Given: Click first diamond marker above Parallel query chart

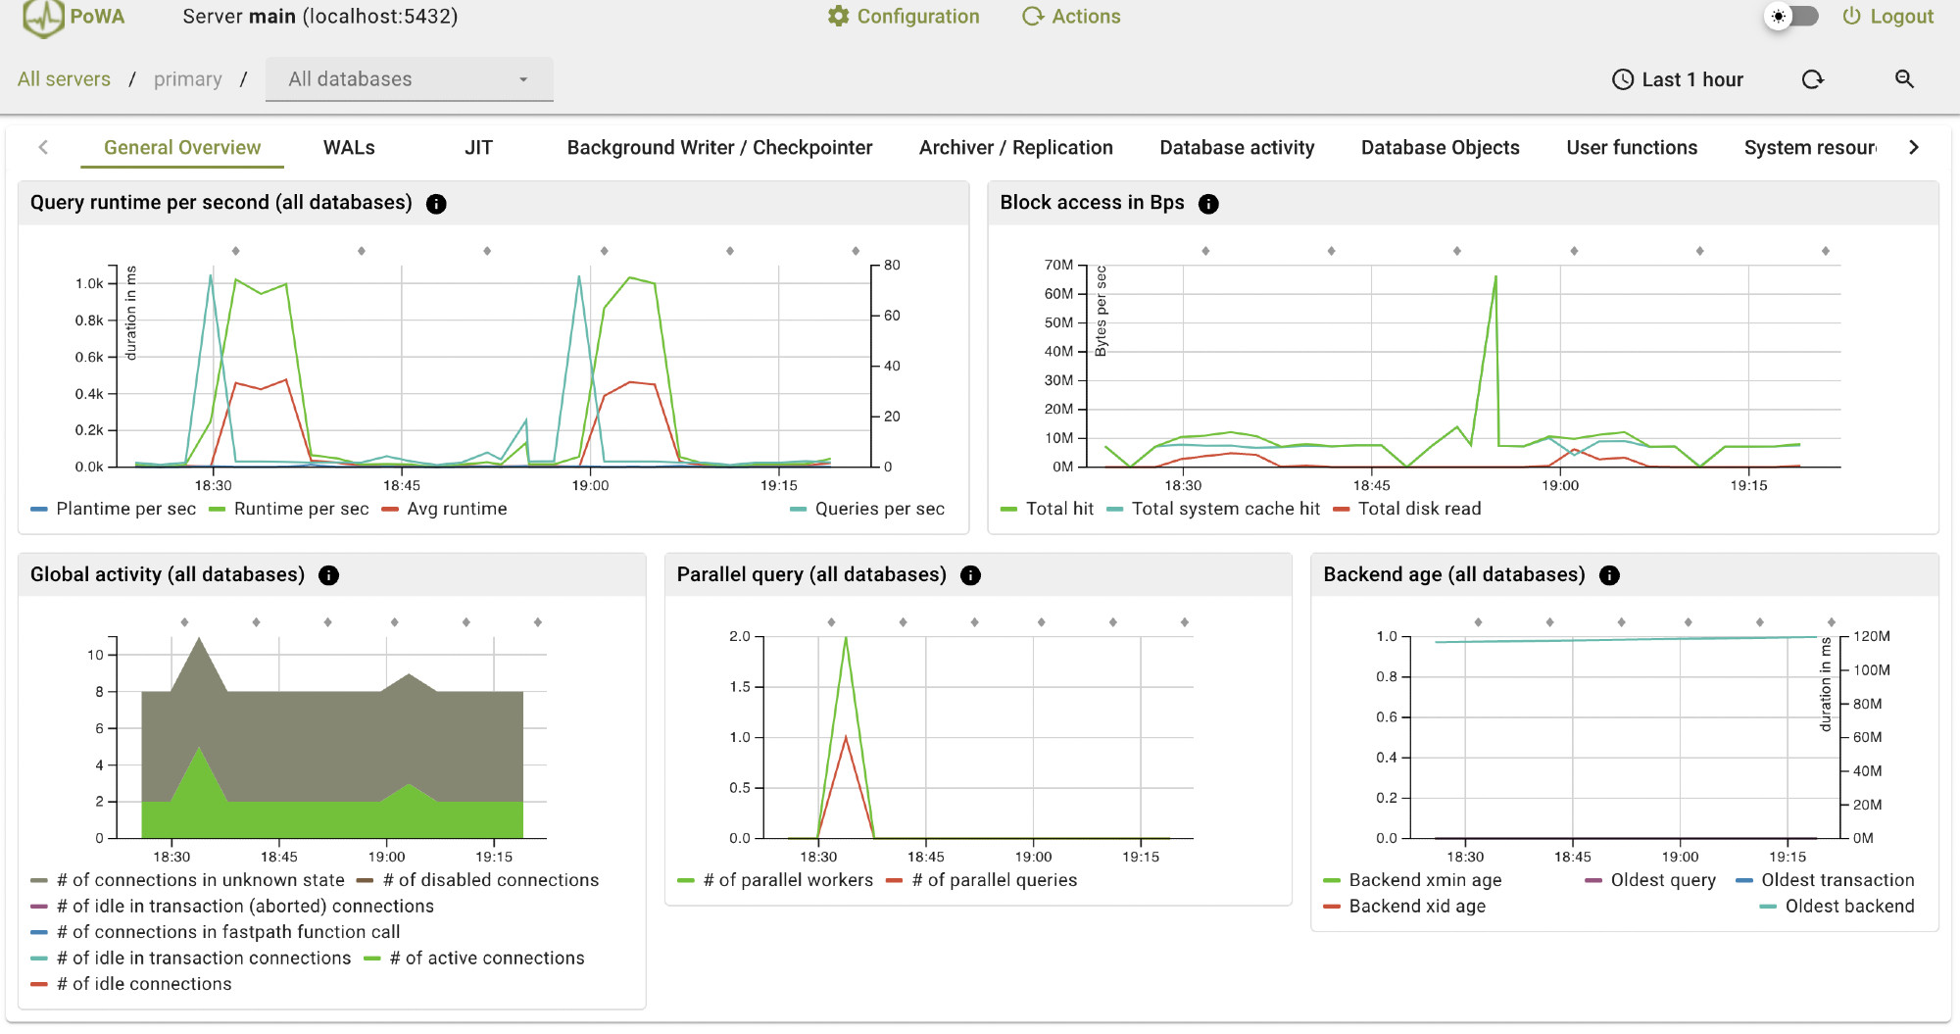Looking at the screenshot, I should [831, 623].
